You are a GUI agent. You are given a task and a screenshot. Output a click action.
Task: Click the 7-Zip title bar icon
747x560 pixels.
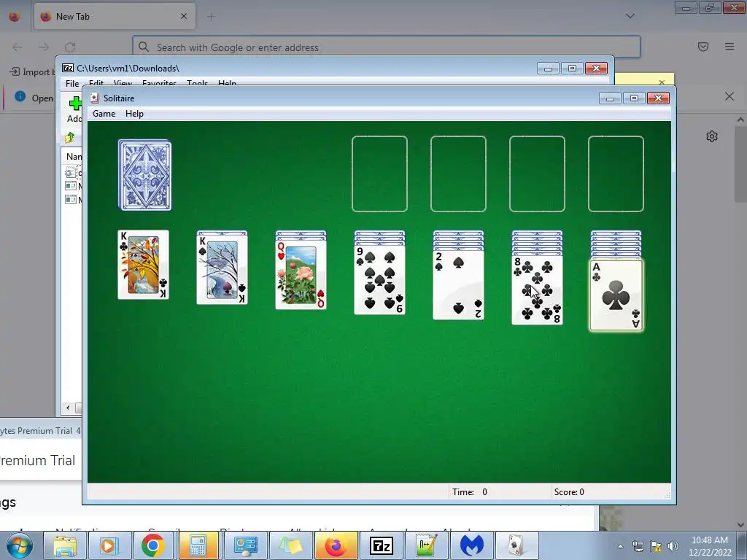pos(68,68)
